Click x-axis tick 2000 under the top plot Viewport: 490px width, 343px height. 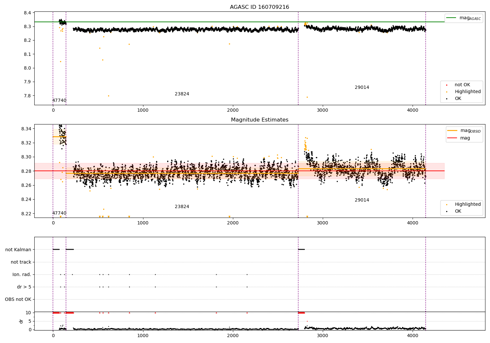click(233, 110)
